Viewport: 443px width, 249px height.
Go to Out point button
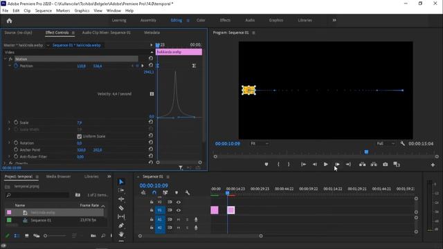[x=348, y=165]
